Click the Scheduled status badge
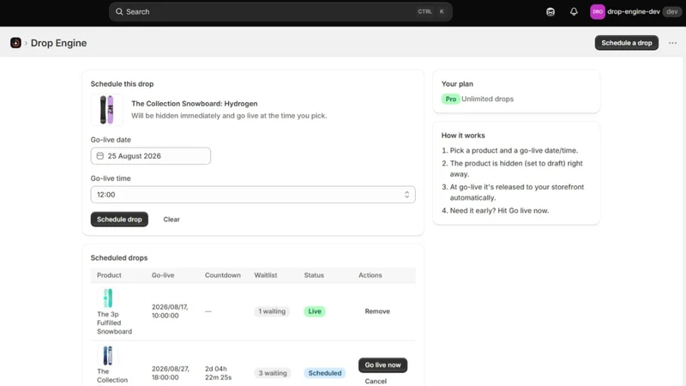This screenshot has height=386, width=686. [325, 373]
